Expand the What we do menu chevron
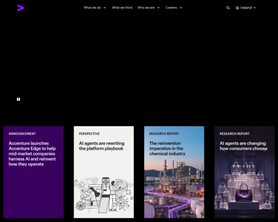278x222 pixels. pos(105,8)
